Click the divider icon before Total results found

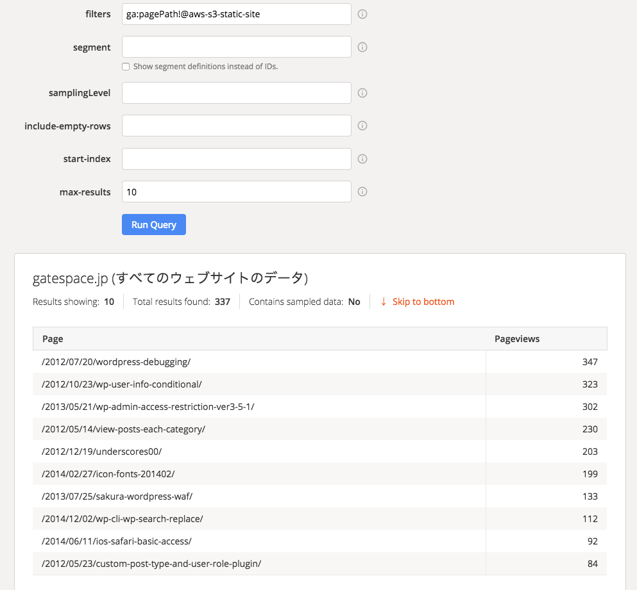(x=123, y=301)
